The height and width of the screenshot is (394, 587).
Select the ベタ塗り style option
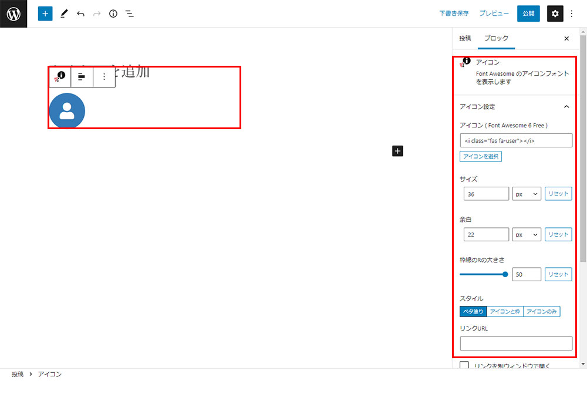[473, 312]
